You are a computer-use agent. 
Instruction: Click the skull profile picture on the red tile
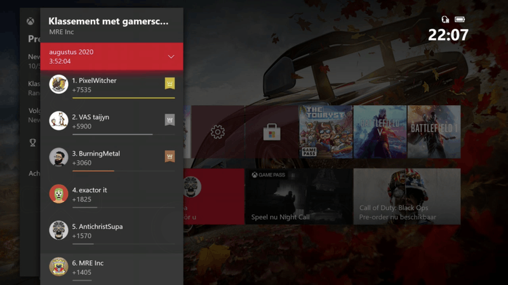[x=192, y=187]
